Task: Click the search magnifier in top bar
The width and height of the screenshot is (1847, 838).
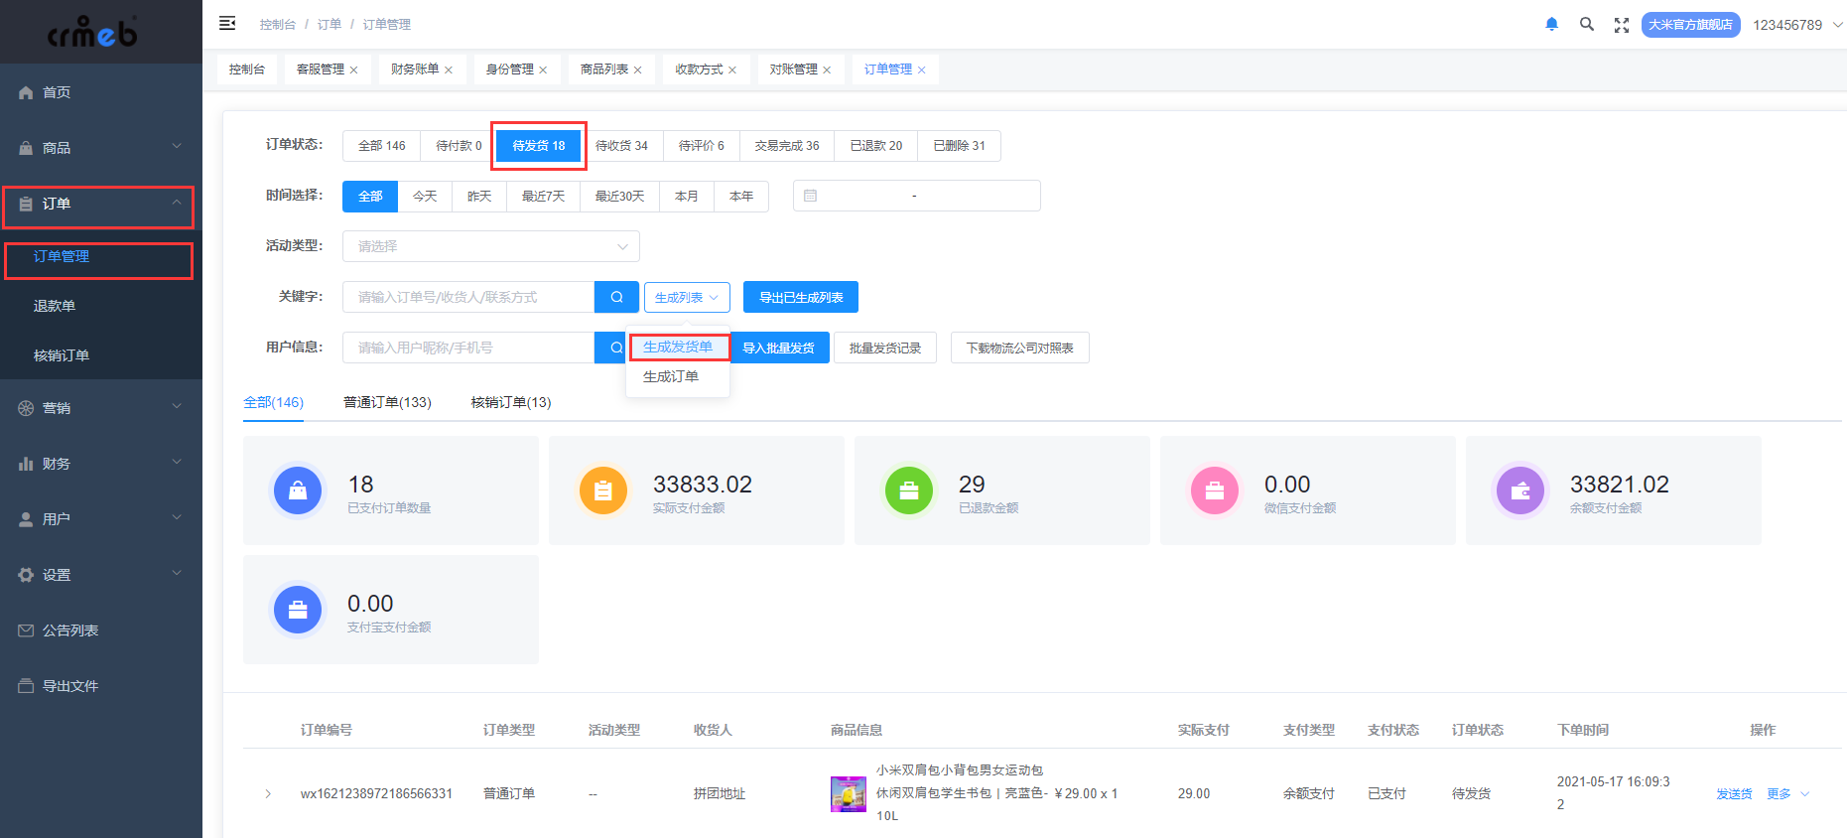Action: 1587,24
